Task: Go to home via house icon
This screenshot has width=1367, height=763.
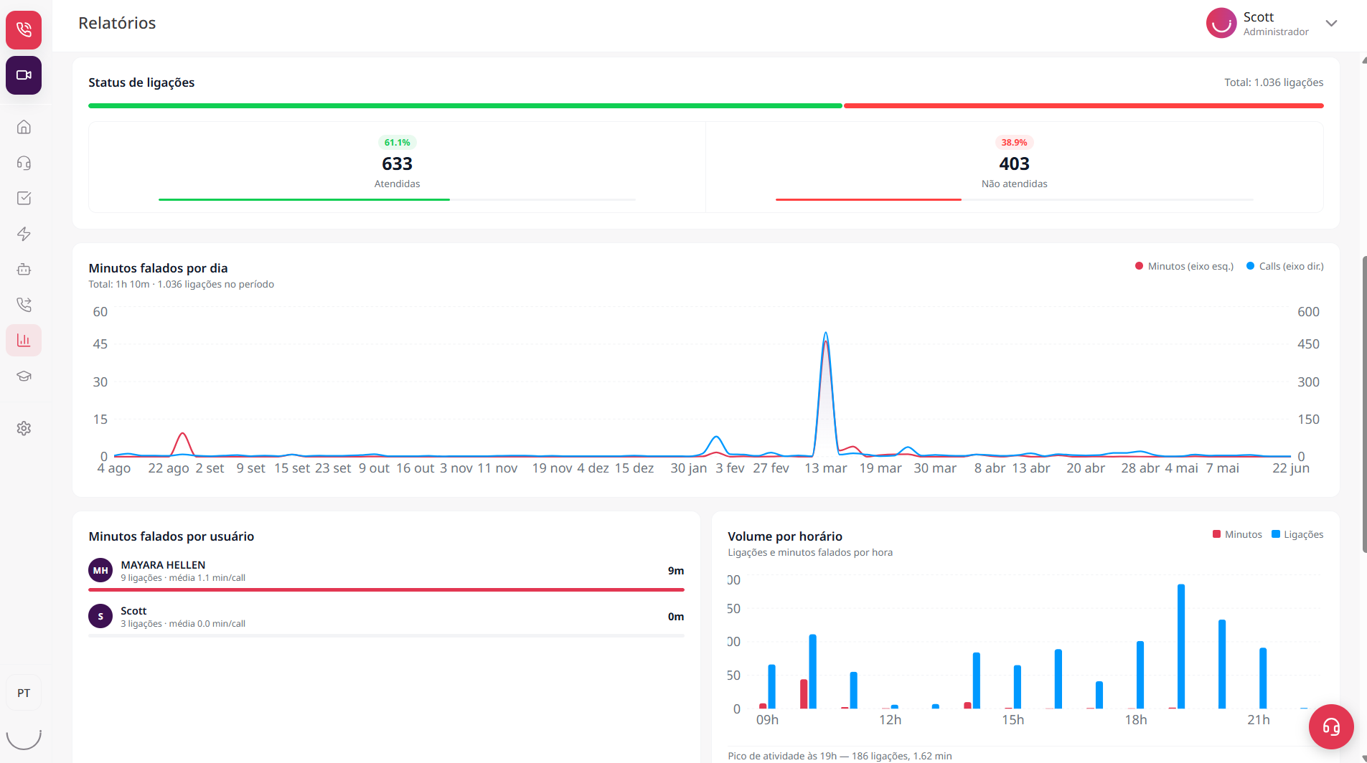Action: 24,127
